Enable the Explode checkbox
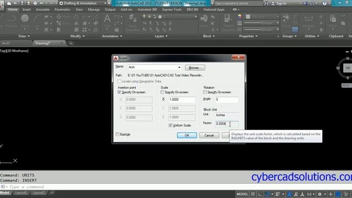352x198 pixels. coord(117,134)
